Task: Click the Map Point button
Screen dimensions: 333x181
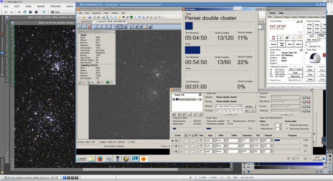Action: coord(295,76)
